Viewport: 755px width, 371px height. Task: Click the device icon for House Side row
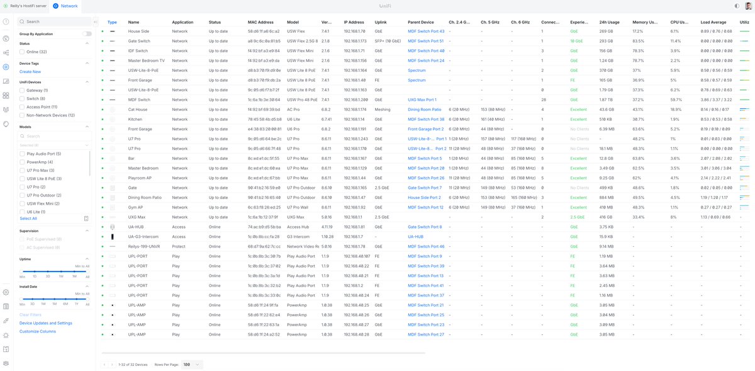(x=113, y=31)
